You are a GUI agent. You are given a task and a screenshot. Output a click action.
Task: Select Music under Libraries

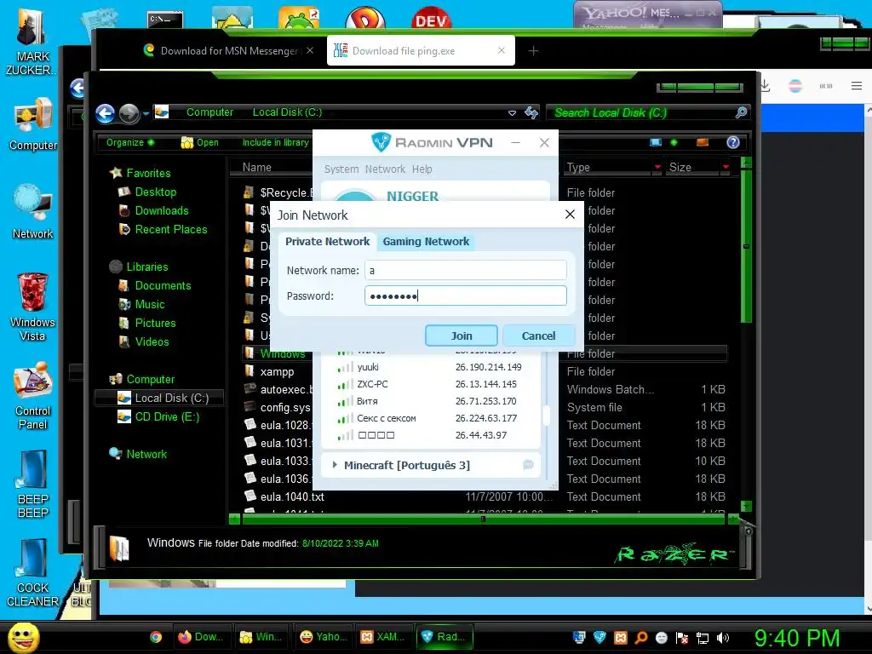(150, 304)
